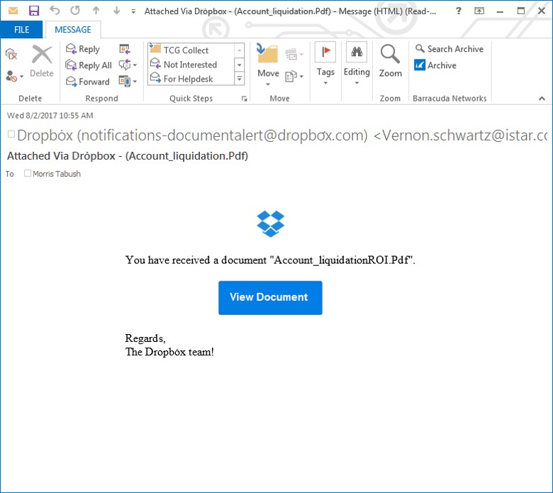Click the received date Wed 8/2/2017
Viewport: 553px width, 493px height.
click(50, 116)
